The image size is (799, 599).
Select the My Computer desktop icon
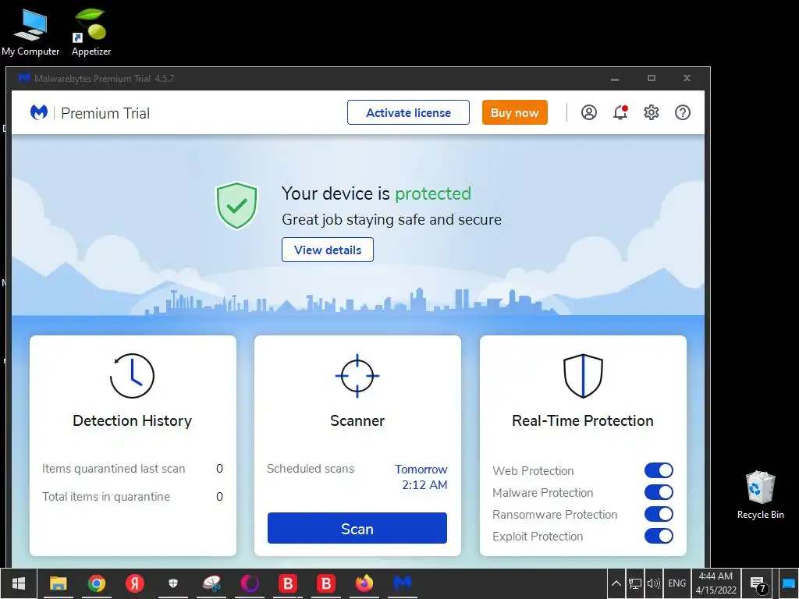pyautogui.click(x=30, y=31)
